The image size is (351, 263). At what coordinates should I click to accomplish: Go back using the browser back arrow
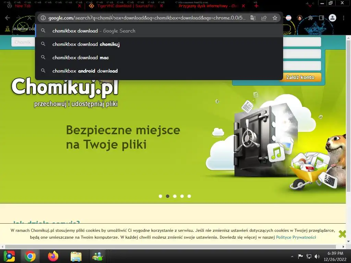click(x=8, y=18)
